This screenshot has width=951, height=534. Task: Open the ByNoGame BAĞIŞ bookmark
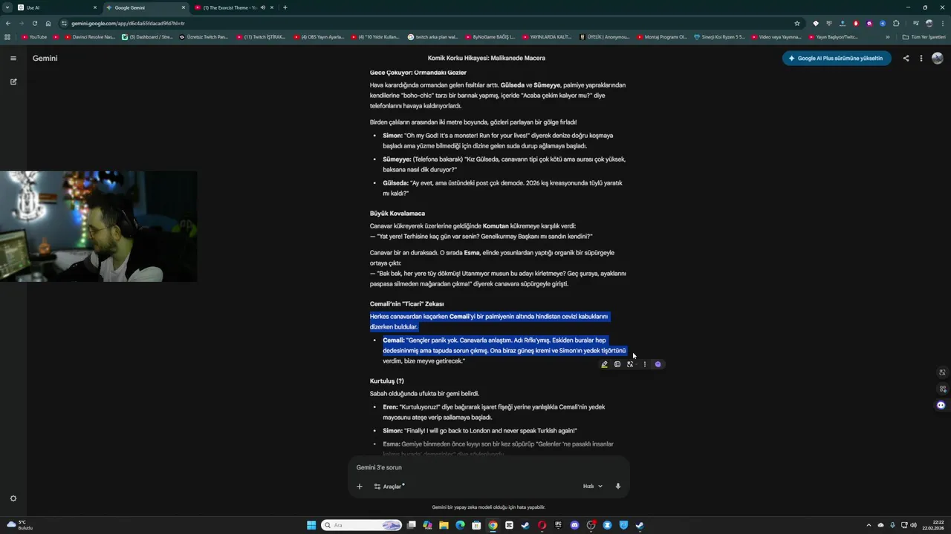click(x=490, y=36)
